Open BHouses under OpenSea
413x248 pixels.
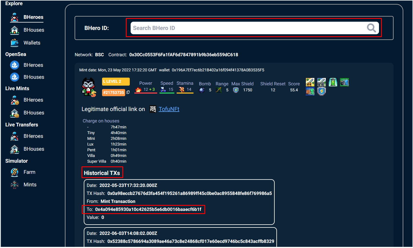[34, 77]
